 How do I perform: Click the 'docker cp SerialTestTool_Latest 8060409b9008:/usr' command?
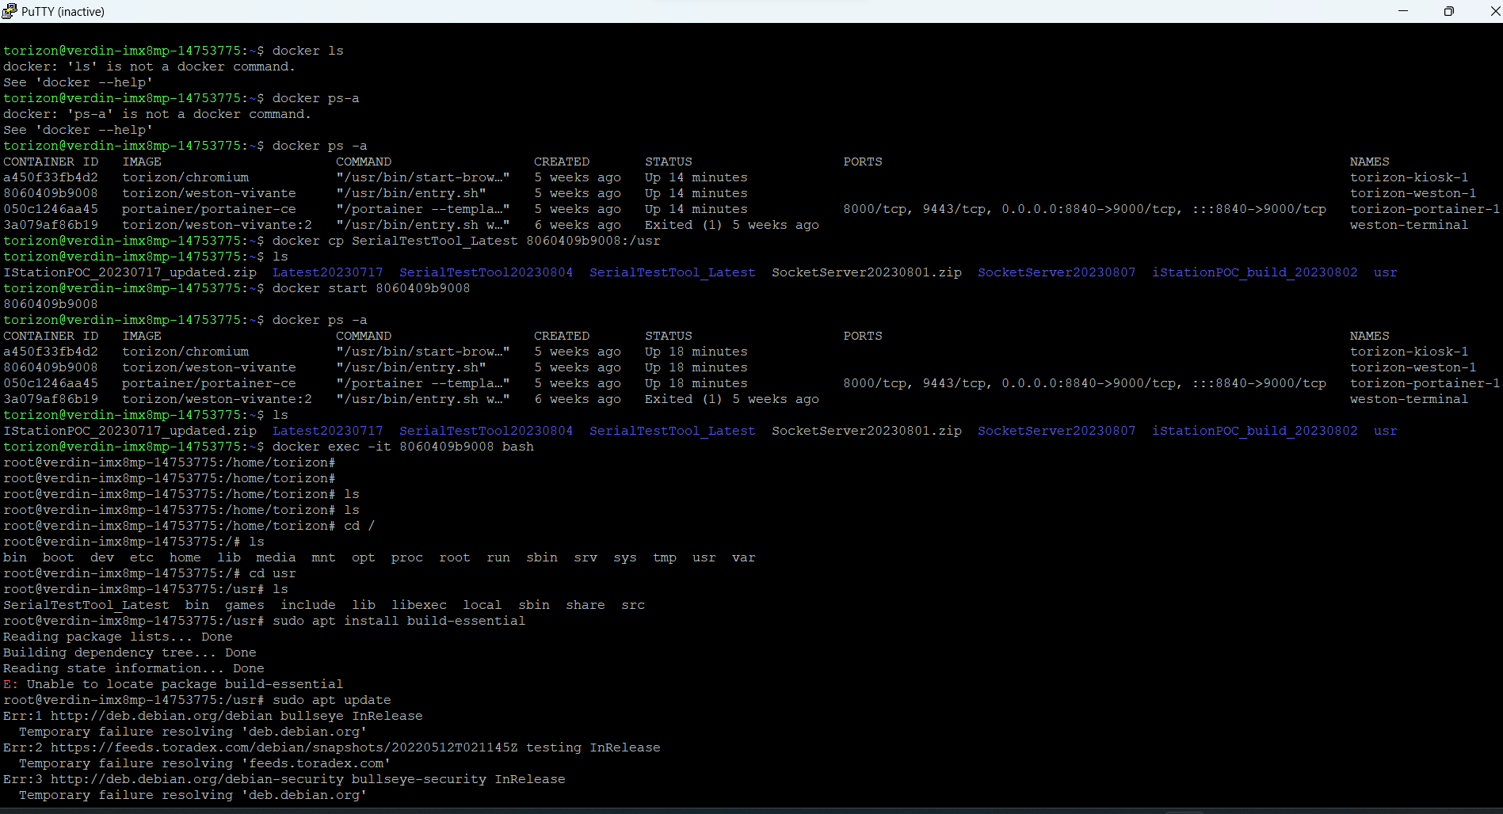[467, 241]
